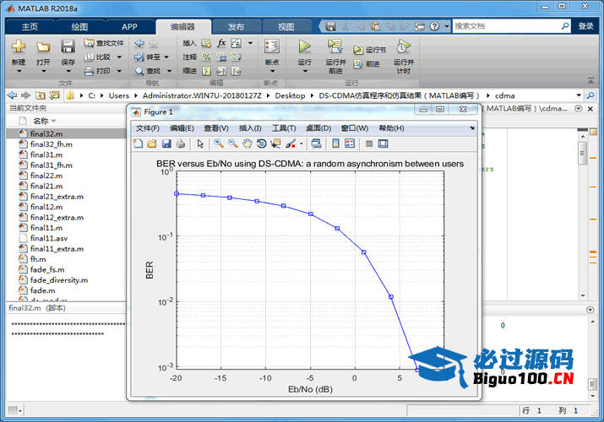This screenshot has width=604, height=422.
Task: Toggle Figure 1 brush data tool
Action: pyautogui.click(x=291, y=143)
